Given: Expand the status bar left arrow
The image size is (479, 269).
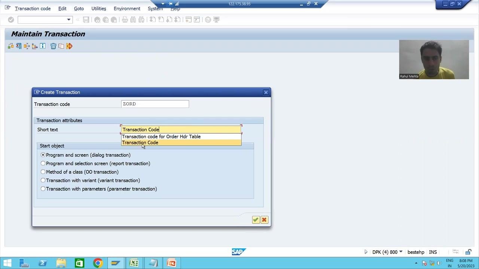Looking at the screenshot, I should coord(366,252).
